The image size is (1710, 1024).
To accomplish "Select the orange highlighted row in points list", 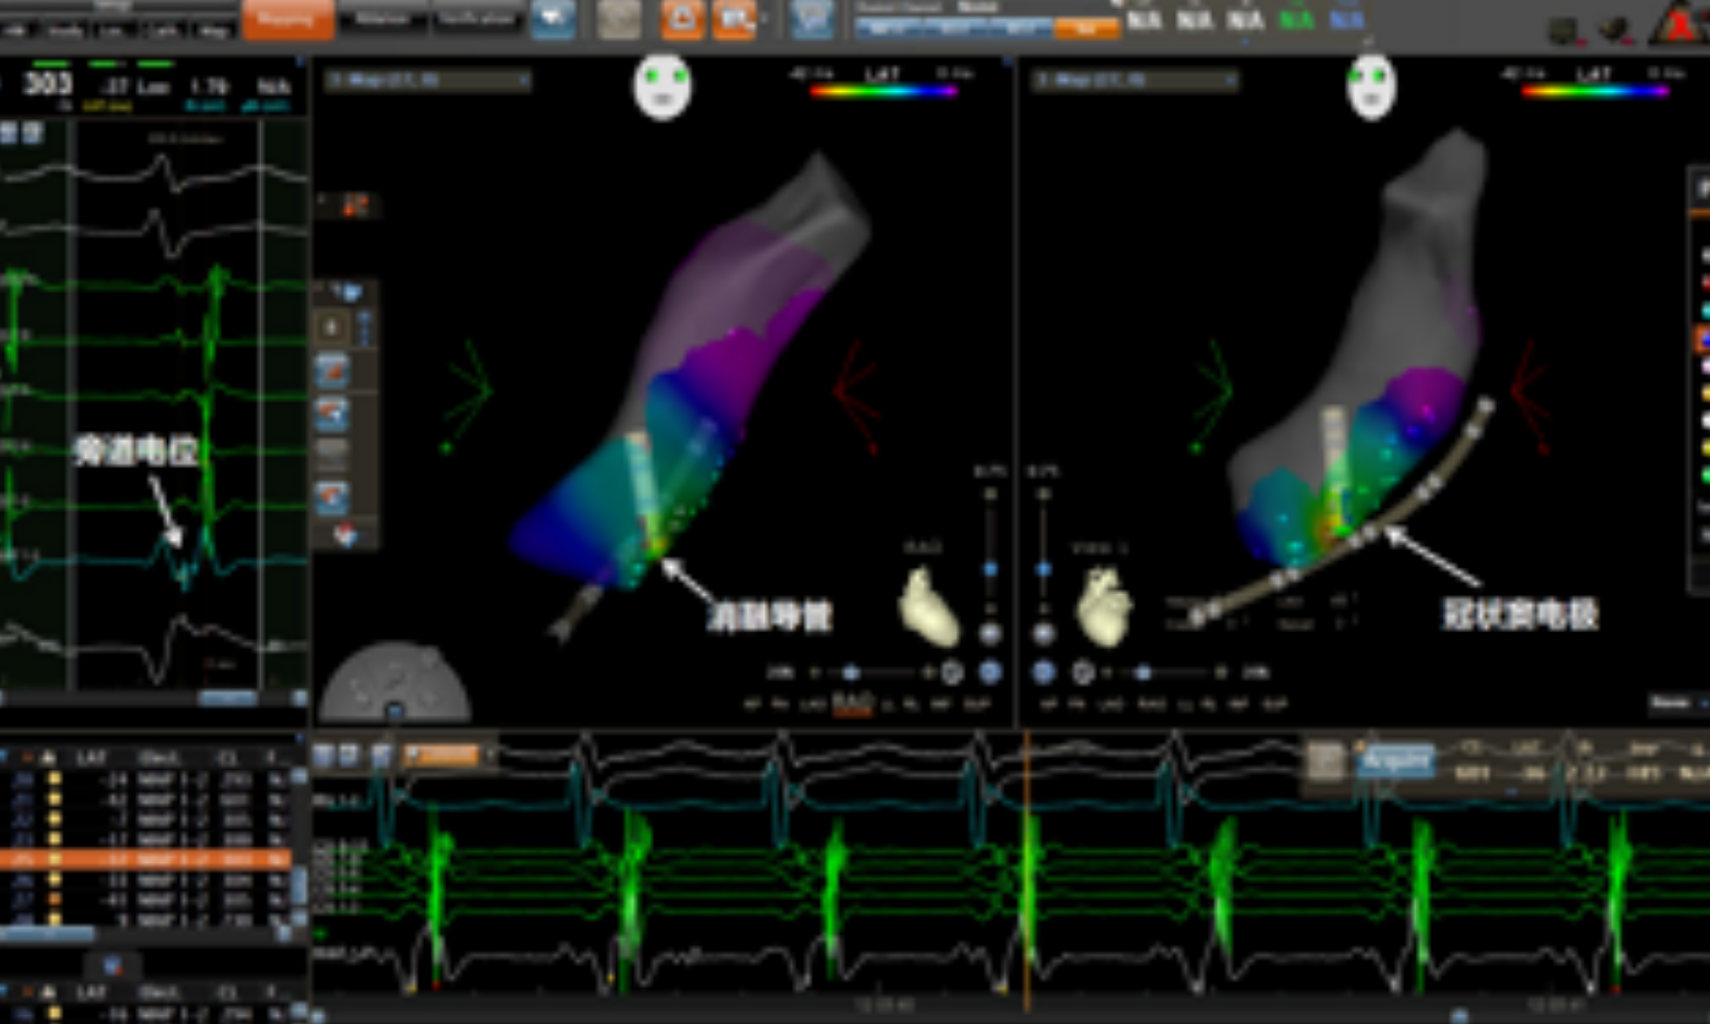I will pos(147,860).
